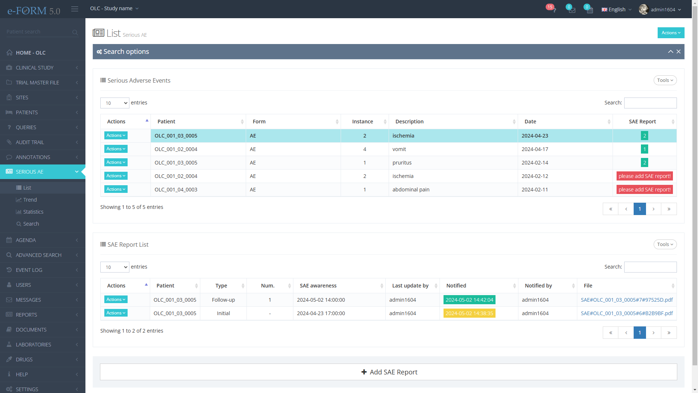Close the Search options panel
Screen dimensions: 698x393
[678, 52]
